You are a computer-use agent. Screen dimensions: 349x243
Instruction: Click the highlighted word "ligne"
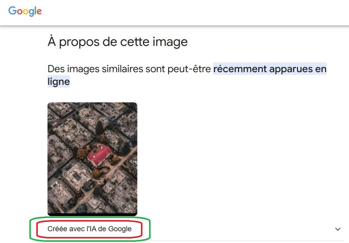coord(59,81)
